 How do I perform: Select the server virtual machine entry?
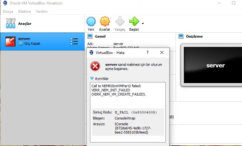[42, 42]
